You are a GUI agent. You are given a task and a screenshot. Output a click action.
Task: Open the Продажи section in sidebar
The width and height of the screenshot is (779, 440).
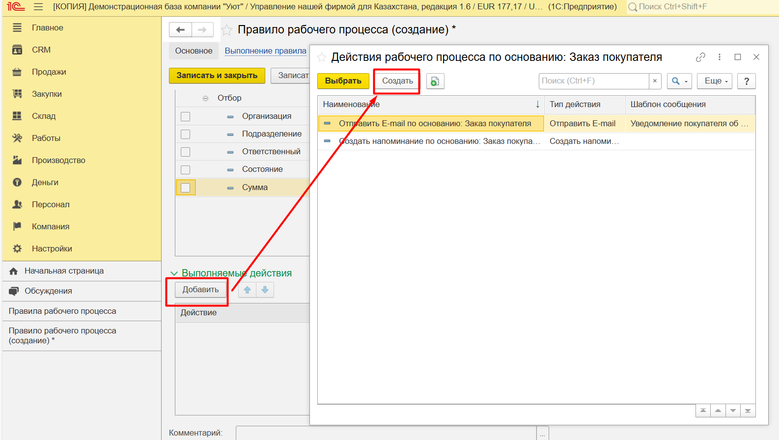[49, 72]
